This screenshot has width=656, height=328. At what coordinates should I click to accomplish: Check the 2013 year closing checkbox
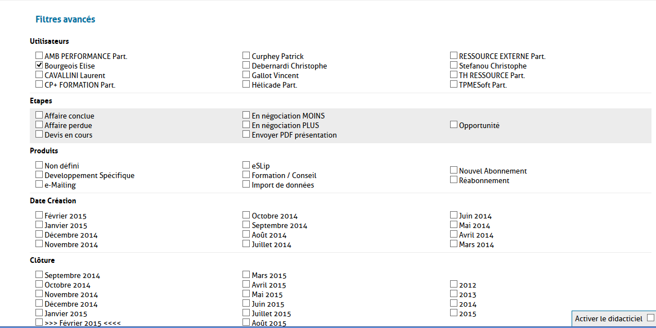coord(453,294)
